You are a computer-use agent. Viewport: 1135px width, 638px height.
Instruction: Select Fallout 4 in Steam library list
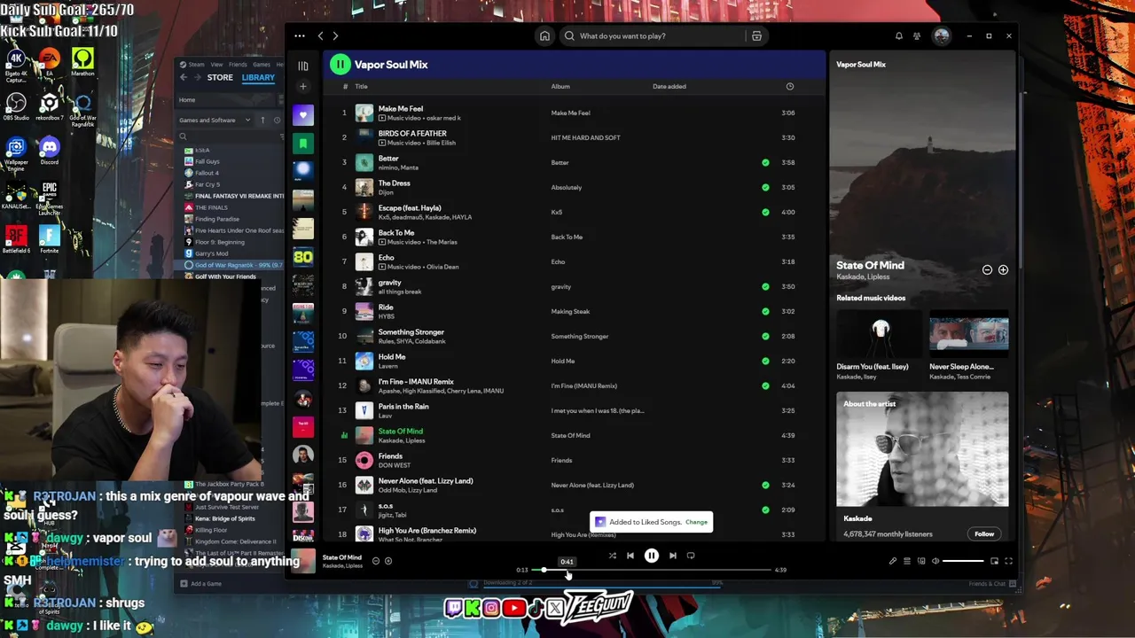207,173
